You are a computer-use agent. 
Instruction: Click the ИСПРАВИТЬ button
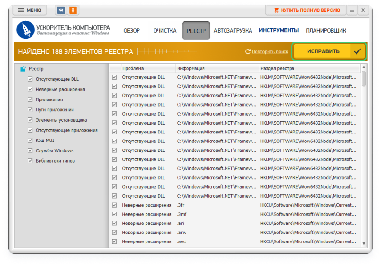(x=329, y=51)
